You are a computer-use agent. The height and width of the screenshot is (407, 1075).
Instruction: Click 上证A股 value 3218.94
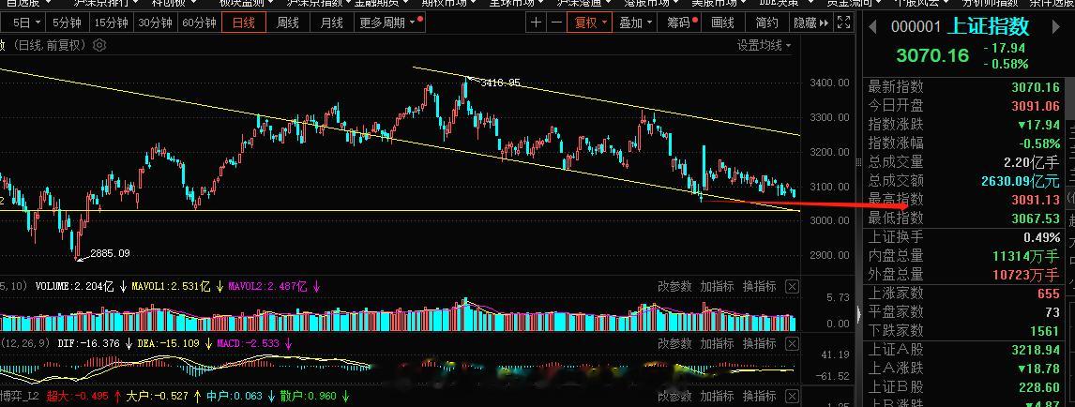[x=1036, y=350]
